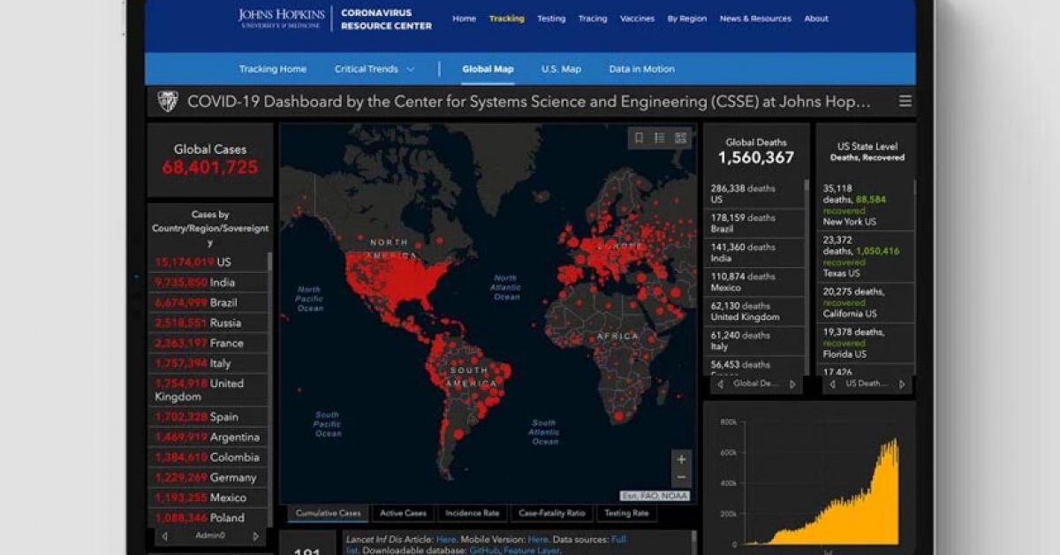Select the Active Cases map tab
The image size is (1060, 555).
click(403, 513)
